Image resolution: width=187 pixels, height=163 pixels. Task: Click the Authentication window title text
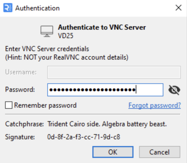(37, 8)
